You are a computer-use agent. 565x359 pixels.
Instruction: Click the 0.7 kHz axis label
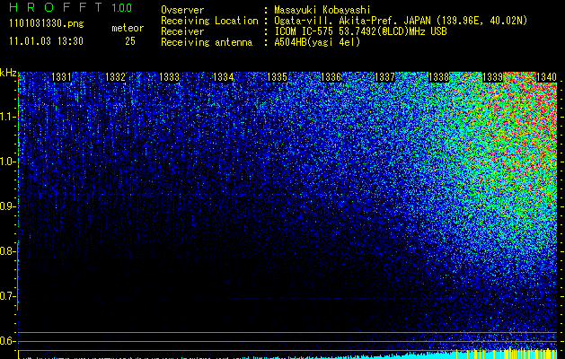coord(8,296)
